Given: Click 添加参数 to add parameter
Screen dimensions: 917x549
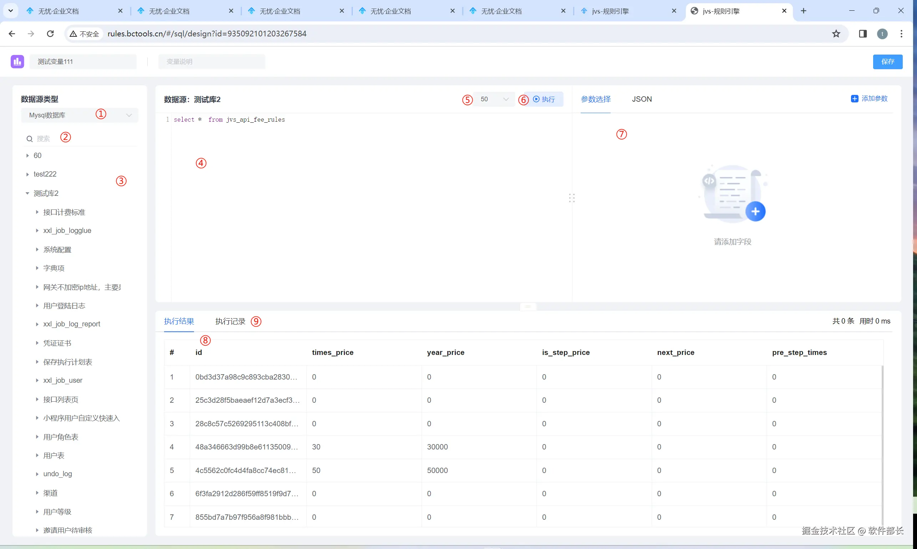Looking at the screenshot, I should [x=869, y=98].
